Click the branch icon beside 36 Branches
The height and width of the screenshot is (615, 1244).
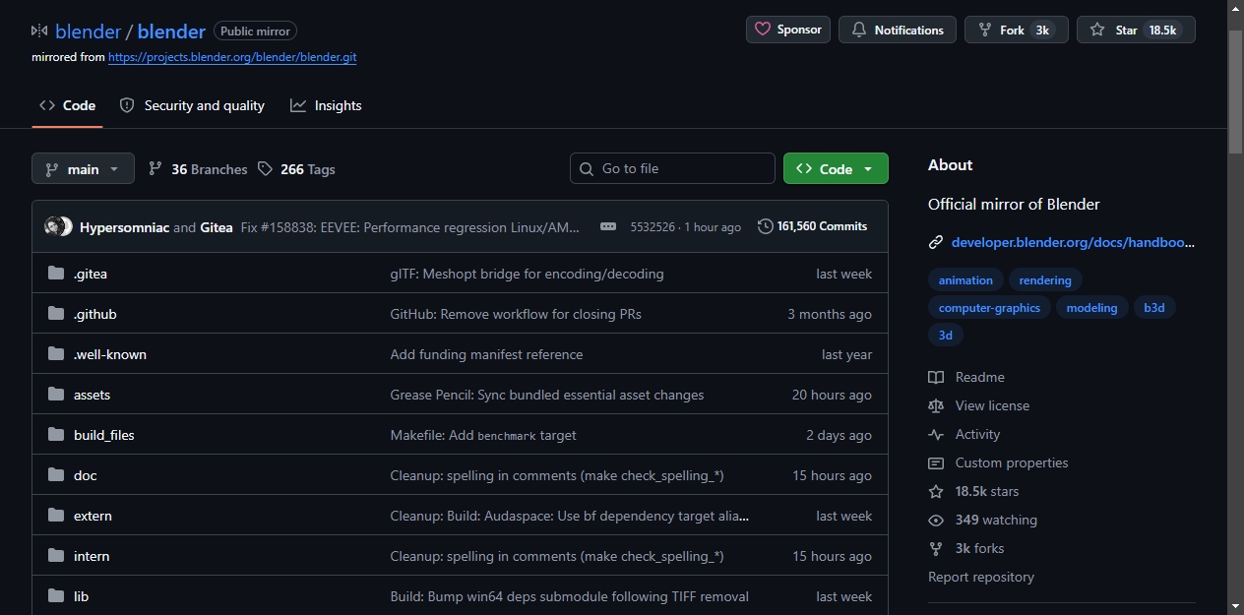pos(155,169)
